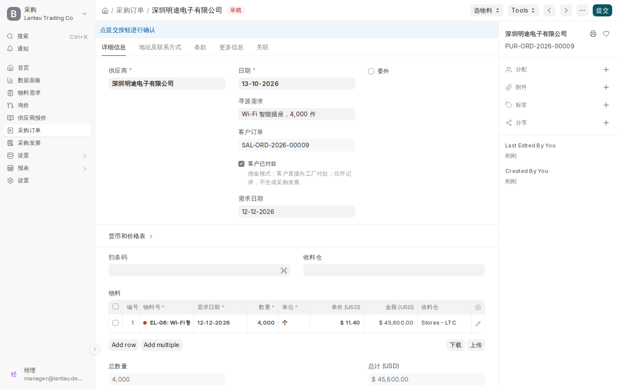
Task: Add a tag with the 标签 plus icon
Action: pyautogui.click(x=606, y=105)
